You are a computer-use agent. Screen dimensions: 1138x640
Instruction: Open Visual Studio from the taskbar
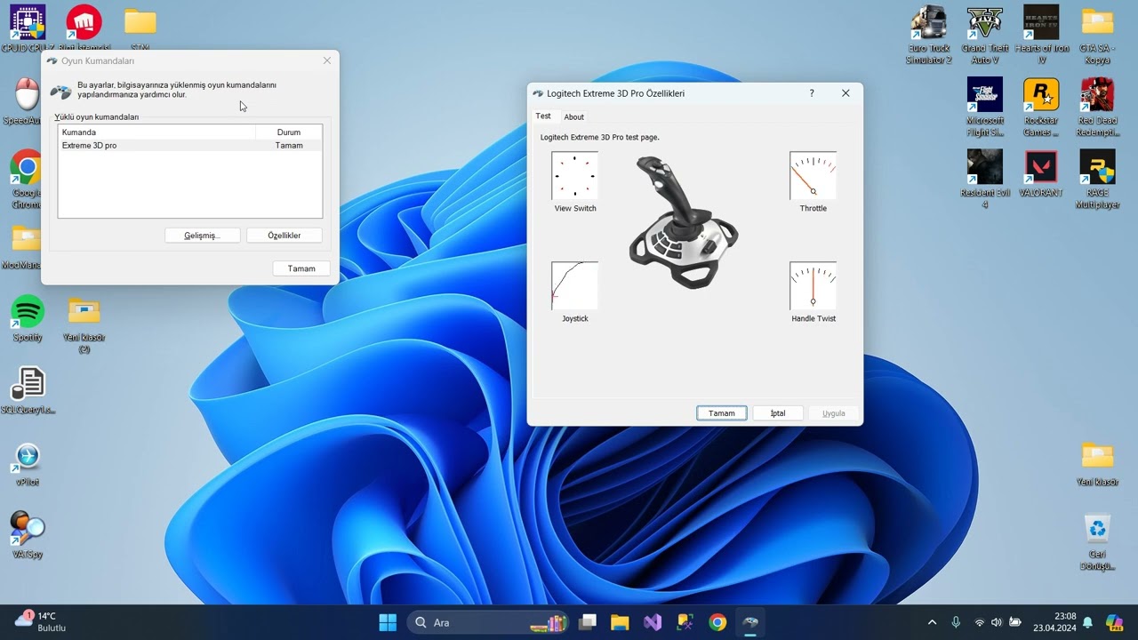653,622
